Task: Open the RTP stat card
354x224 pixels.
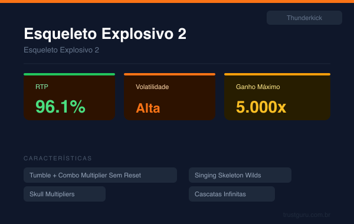Action: coord(69,97)
